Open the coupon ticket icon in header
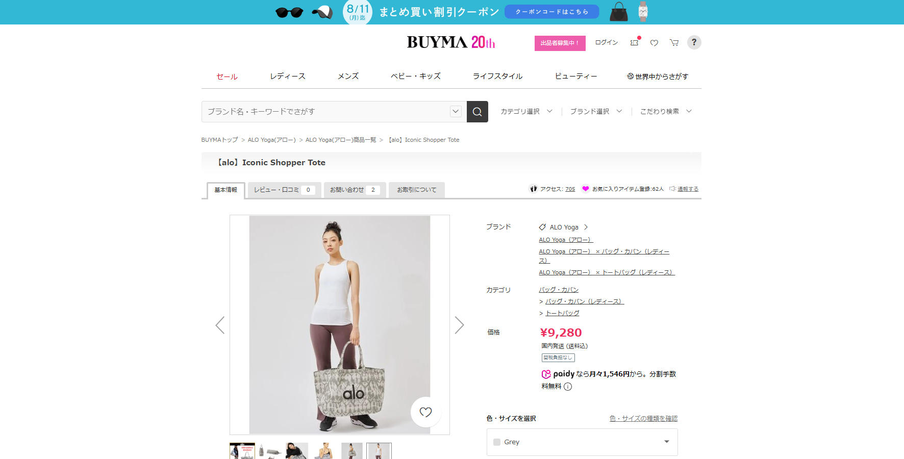This screenshot has width=904, height=459. click(635, 43)
